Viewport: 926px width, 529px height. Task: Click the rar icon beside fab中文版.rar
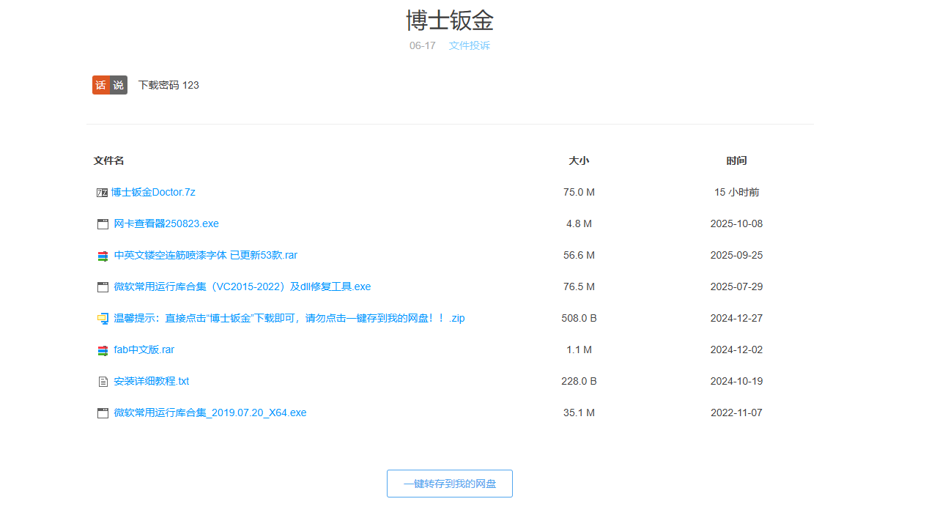[103, 349]
